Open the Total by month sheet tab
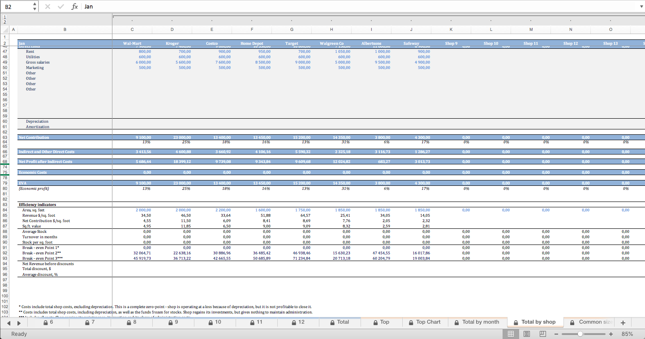This screenshot has width=645, height=339. [x=477, y=322]
